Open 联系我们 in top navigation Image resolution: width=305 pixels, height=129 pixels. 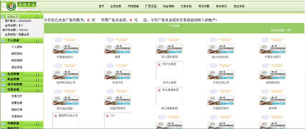pyautogui.click(x=221, y=6)
